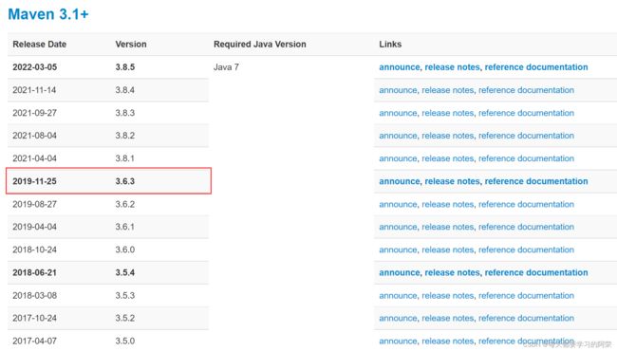Click the 'Maven 3.1+' heading
The image size is (617, 351).
(48, 14)
